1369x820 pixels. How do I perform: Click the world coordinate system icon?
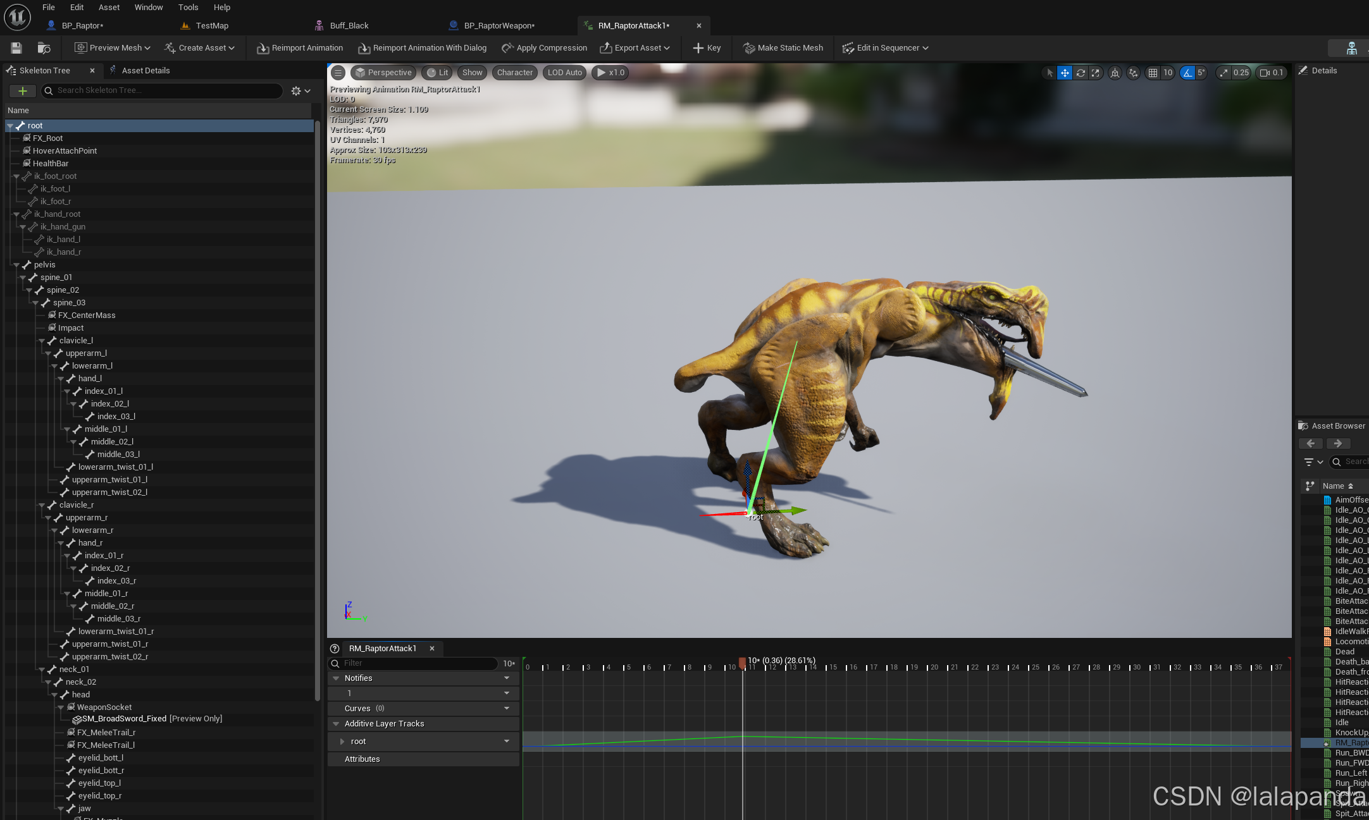[x=1115, y=73]
